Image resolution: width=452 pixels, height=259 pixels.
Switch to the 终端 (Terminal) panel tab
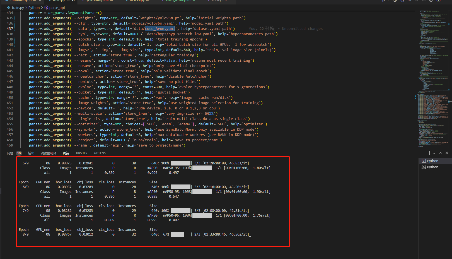[66, 153]
